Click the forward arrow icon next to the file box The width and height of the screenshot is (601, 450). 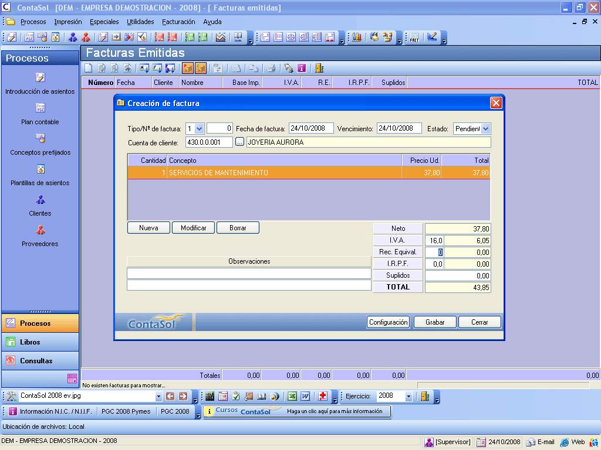coord(183,396)
